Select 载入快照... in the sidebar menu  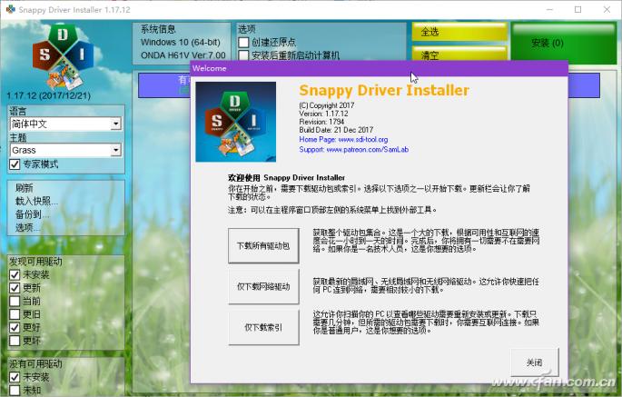click(x=36, y=202)
